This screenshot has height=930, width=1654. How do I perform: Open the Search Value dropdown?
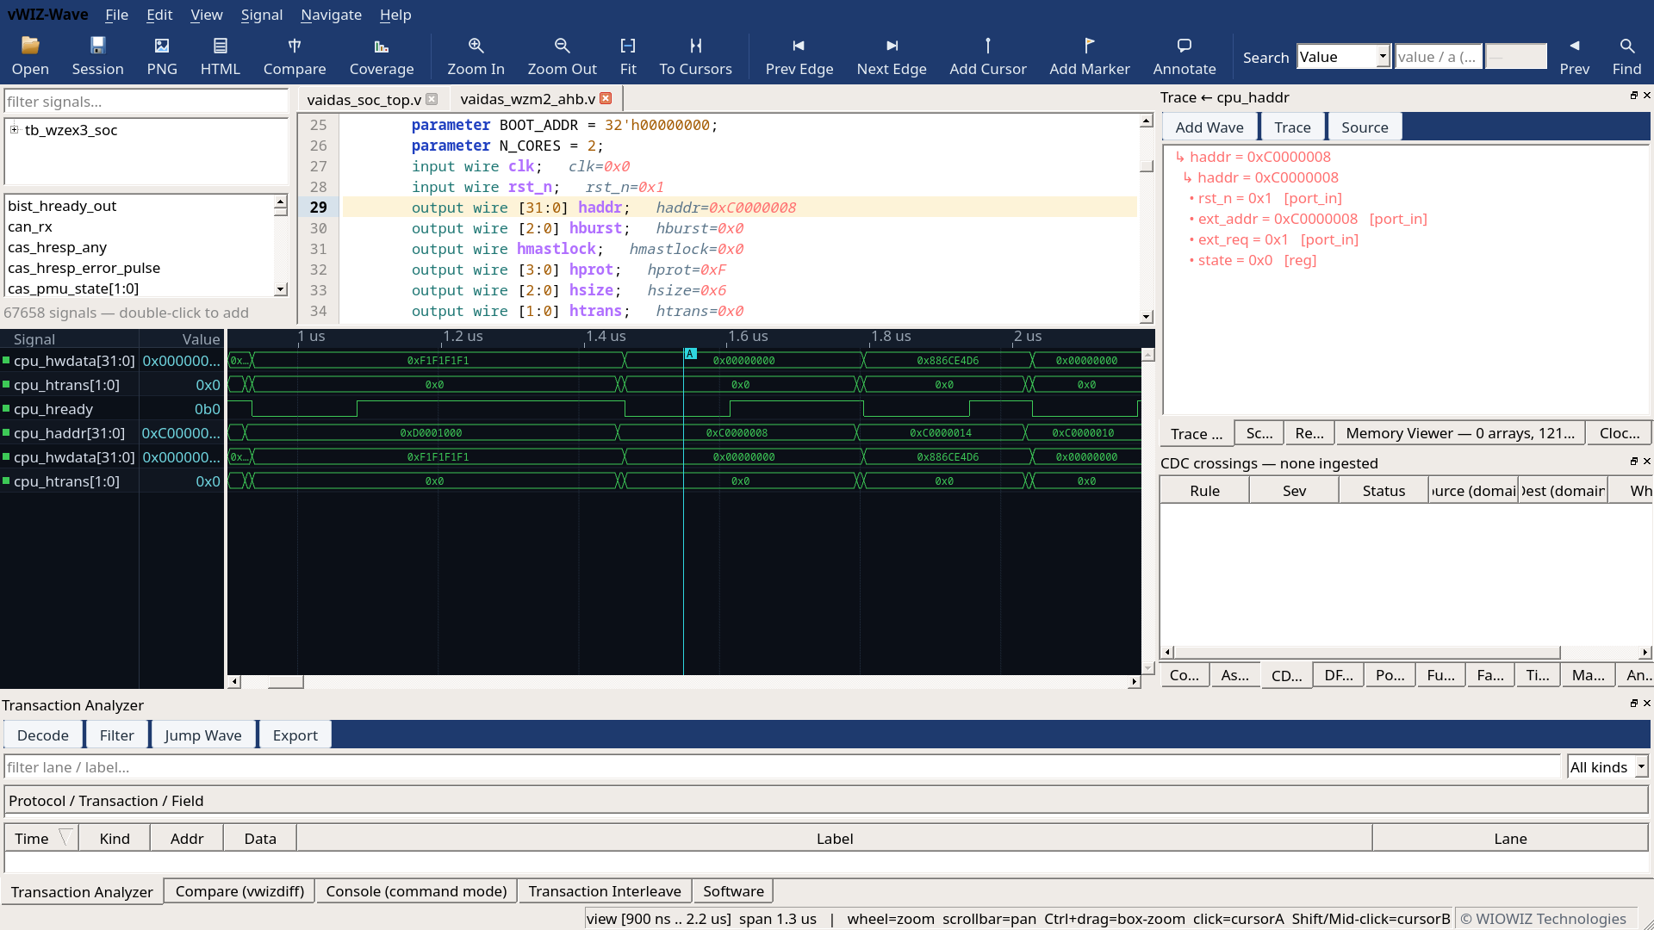coord(1382,57)
